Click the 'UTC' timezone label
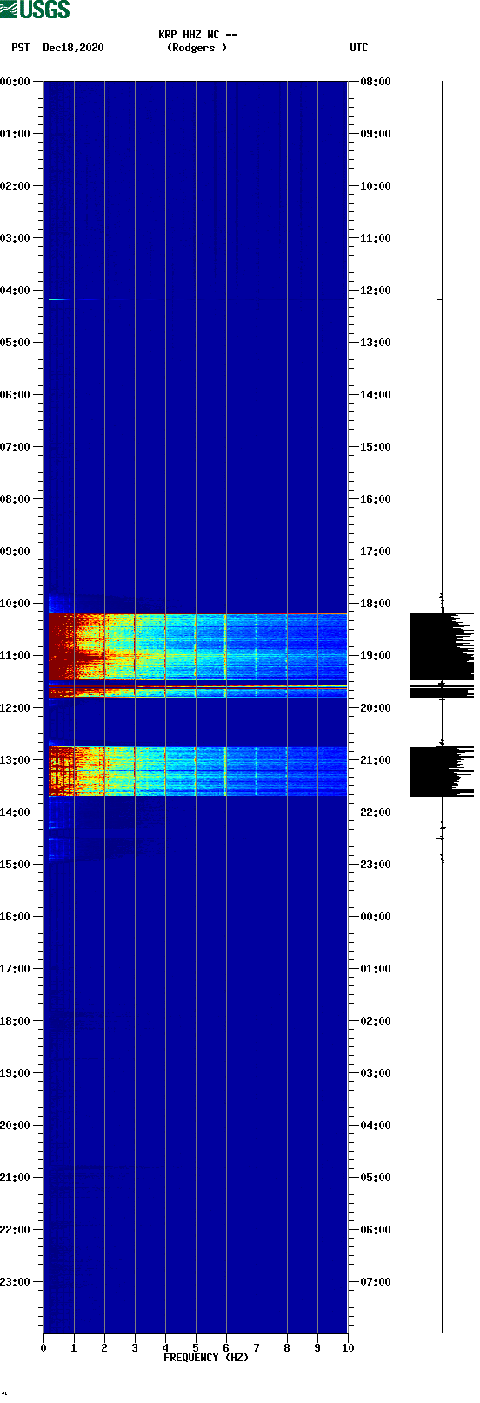Screen dimensions: 480x1403 (359, 48)
